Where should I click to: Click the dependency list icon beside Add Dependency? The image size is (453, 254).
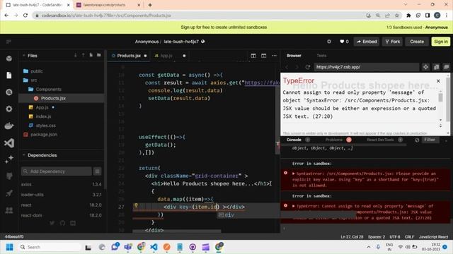(98, 171)
